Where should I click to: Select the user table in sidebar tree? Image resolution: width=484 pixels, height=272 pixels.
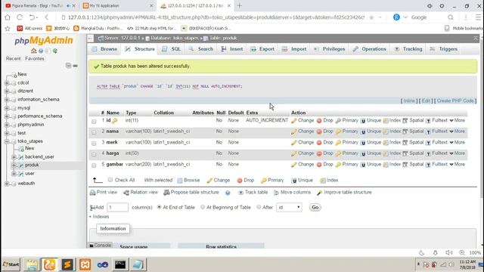29,174
